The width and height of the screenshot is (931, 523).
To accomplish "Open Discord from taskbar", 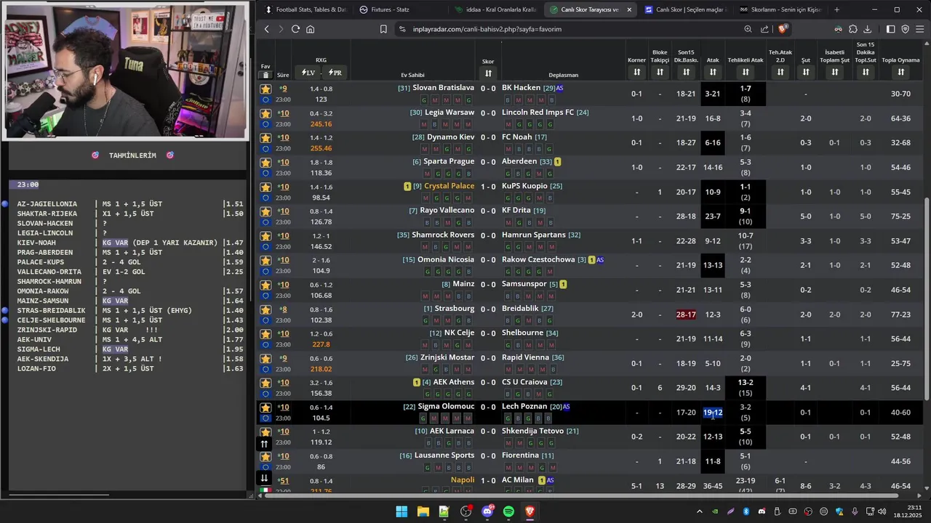I will 487,511.
